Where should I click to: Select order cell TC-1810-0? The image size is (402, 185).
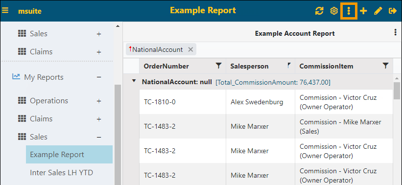pyautogui.click(x=183, y=102)
